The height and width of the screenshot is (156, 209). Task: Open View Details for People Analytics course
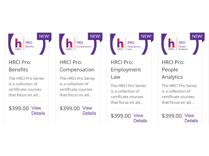coord(191,118)
